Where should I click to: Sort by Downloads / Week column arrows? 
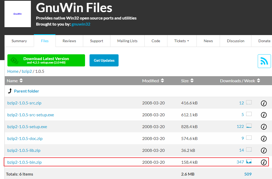pyautogui.click(x=259, y=80)
